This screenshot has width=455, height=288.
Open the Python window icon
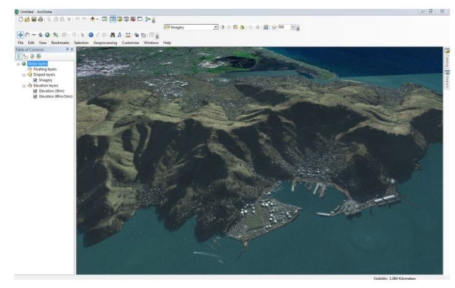(x=139, y=19)
